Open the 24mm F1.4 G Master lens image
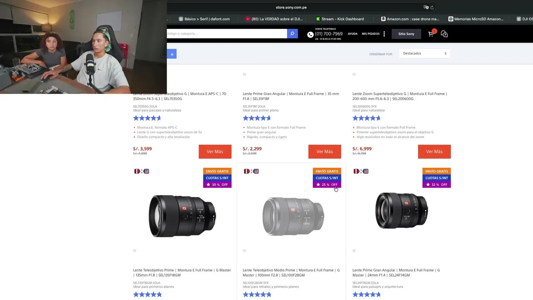The height and width of the screenshot is (300, 533). click(401, 210)
